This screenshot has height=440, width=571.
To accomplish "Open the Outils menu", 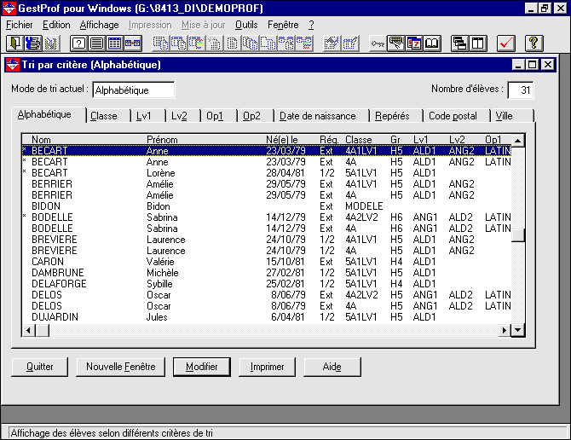I will [246, 25].
